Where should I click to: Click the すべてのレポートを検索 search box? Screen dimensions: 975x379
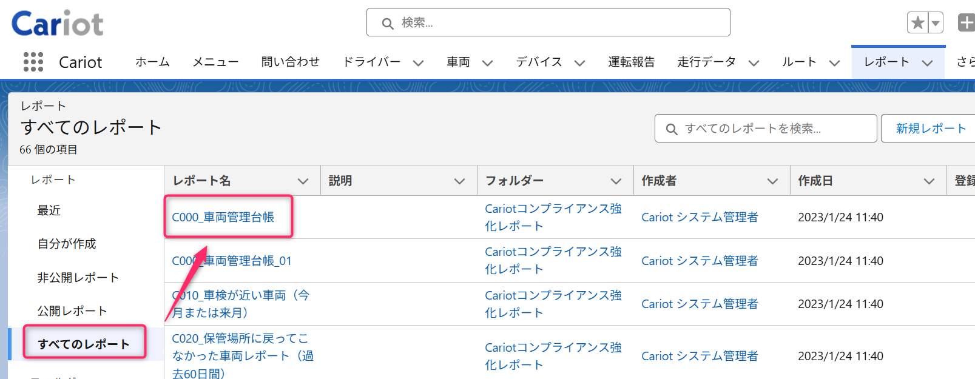pyautogui.click(x=766, y=129)
